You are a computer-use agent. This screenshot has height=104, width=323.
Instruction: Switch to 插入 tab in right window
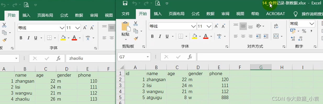click(158, 14)
